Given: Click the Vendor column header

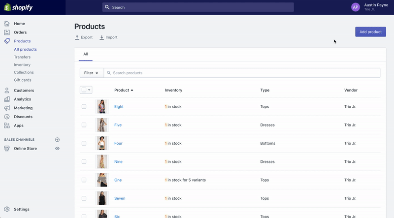Looking at the screenshot, I should [351, 90].
